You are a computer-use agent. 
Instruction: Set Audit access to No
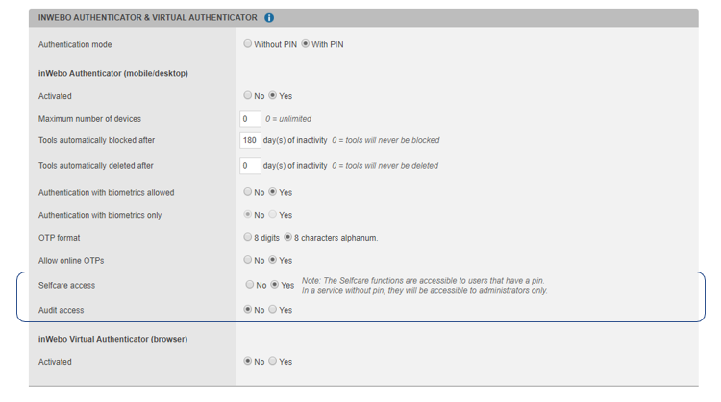coord(248,310)
